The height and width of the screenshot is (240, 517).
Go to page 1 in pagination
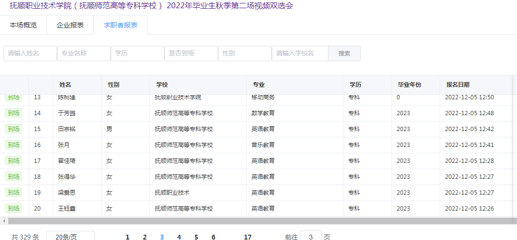pos(128,237)
